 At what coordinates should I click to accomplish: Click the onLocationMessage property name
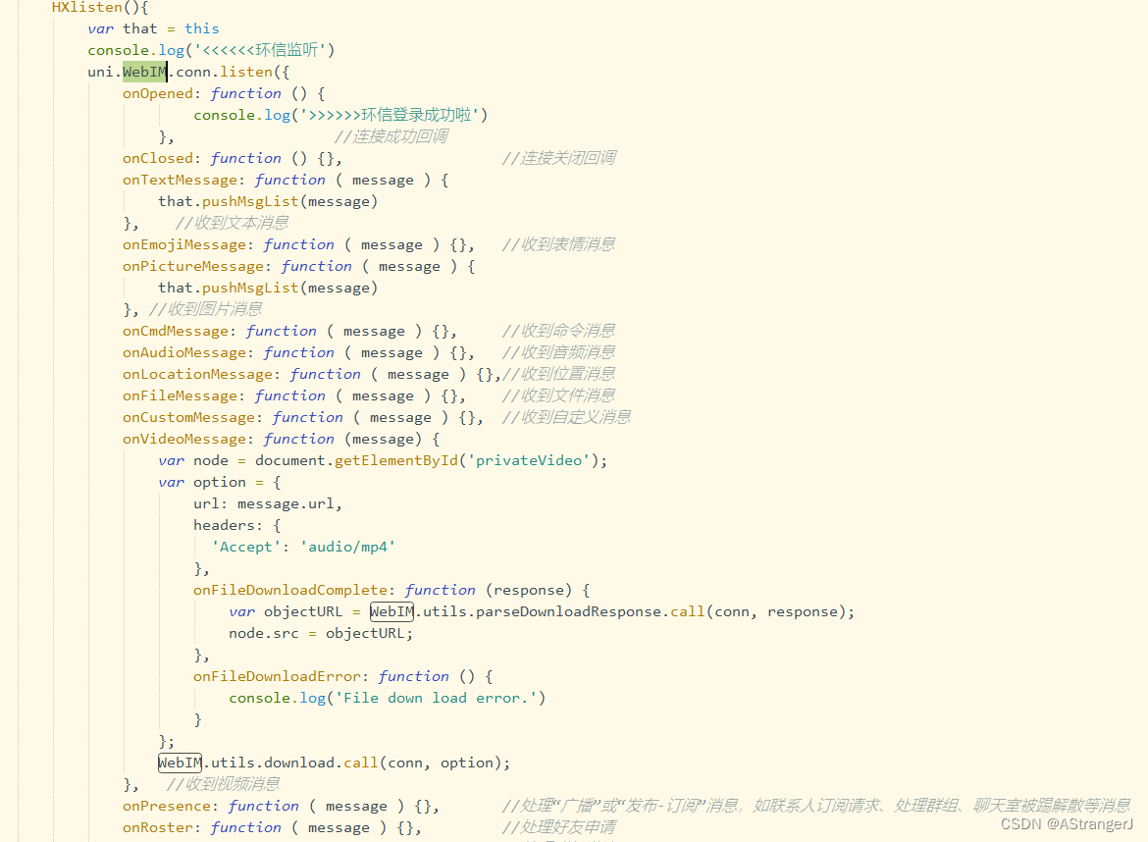197,374
